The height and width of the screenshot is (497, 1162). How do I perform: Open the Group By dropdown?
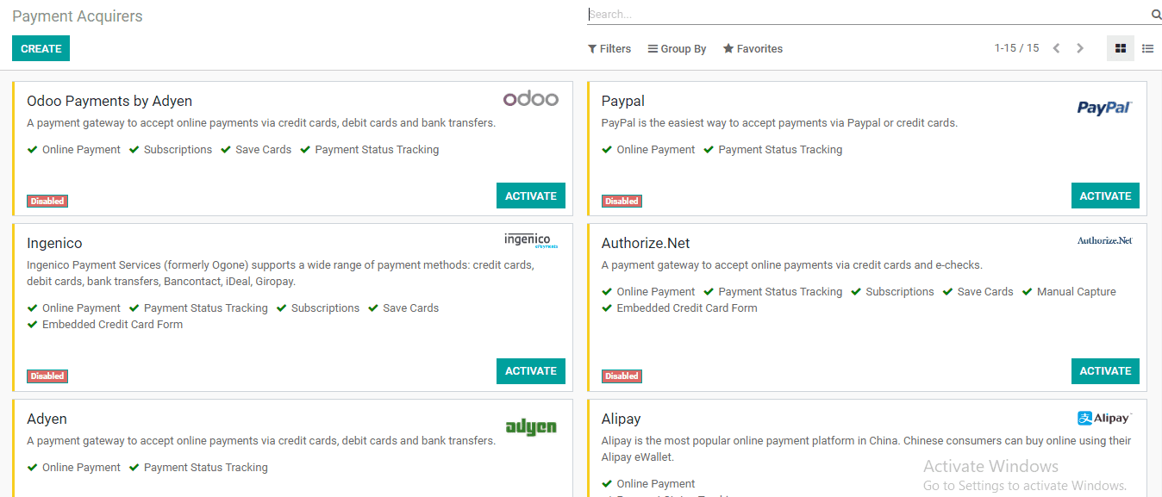click(677, 49)
